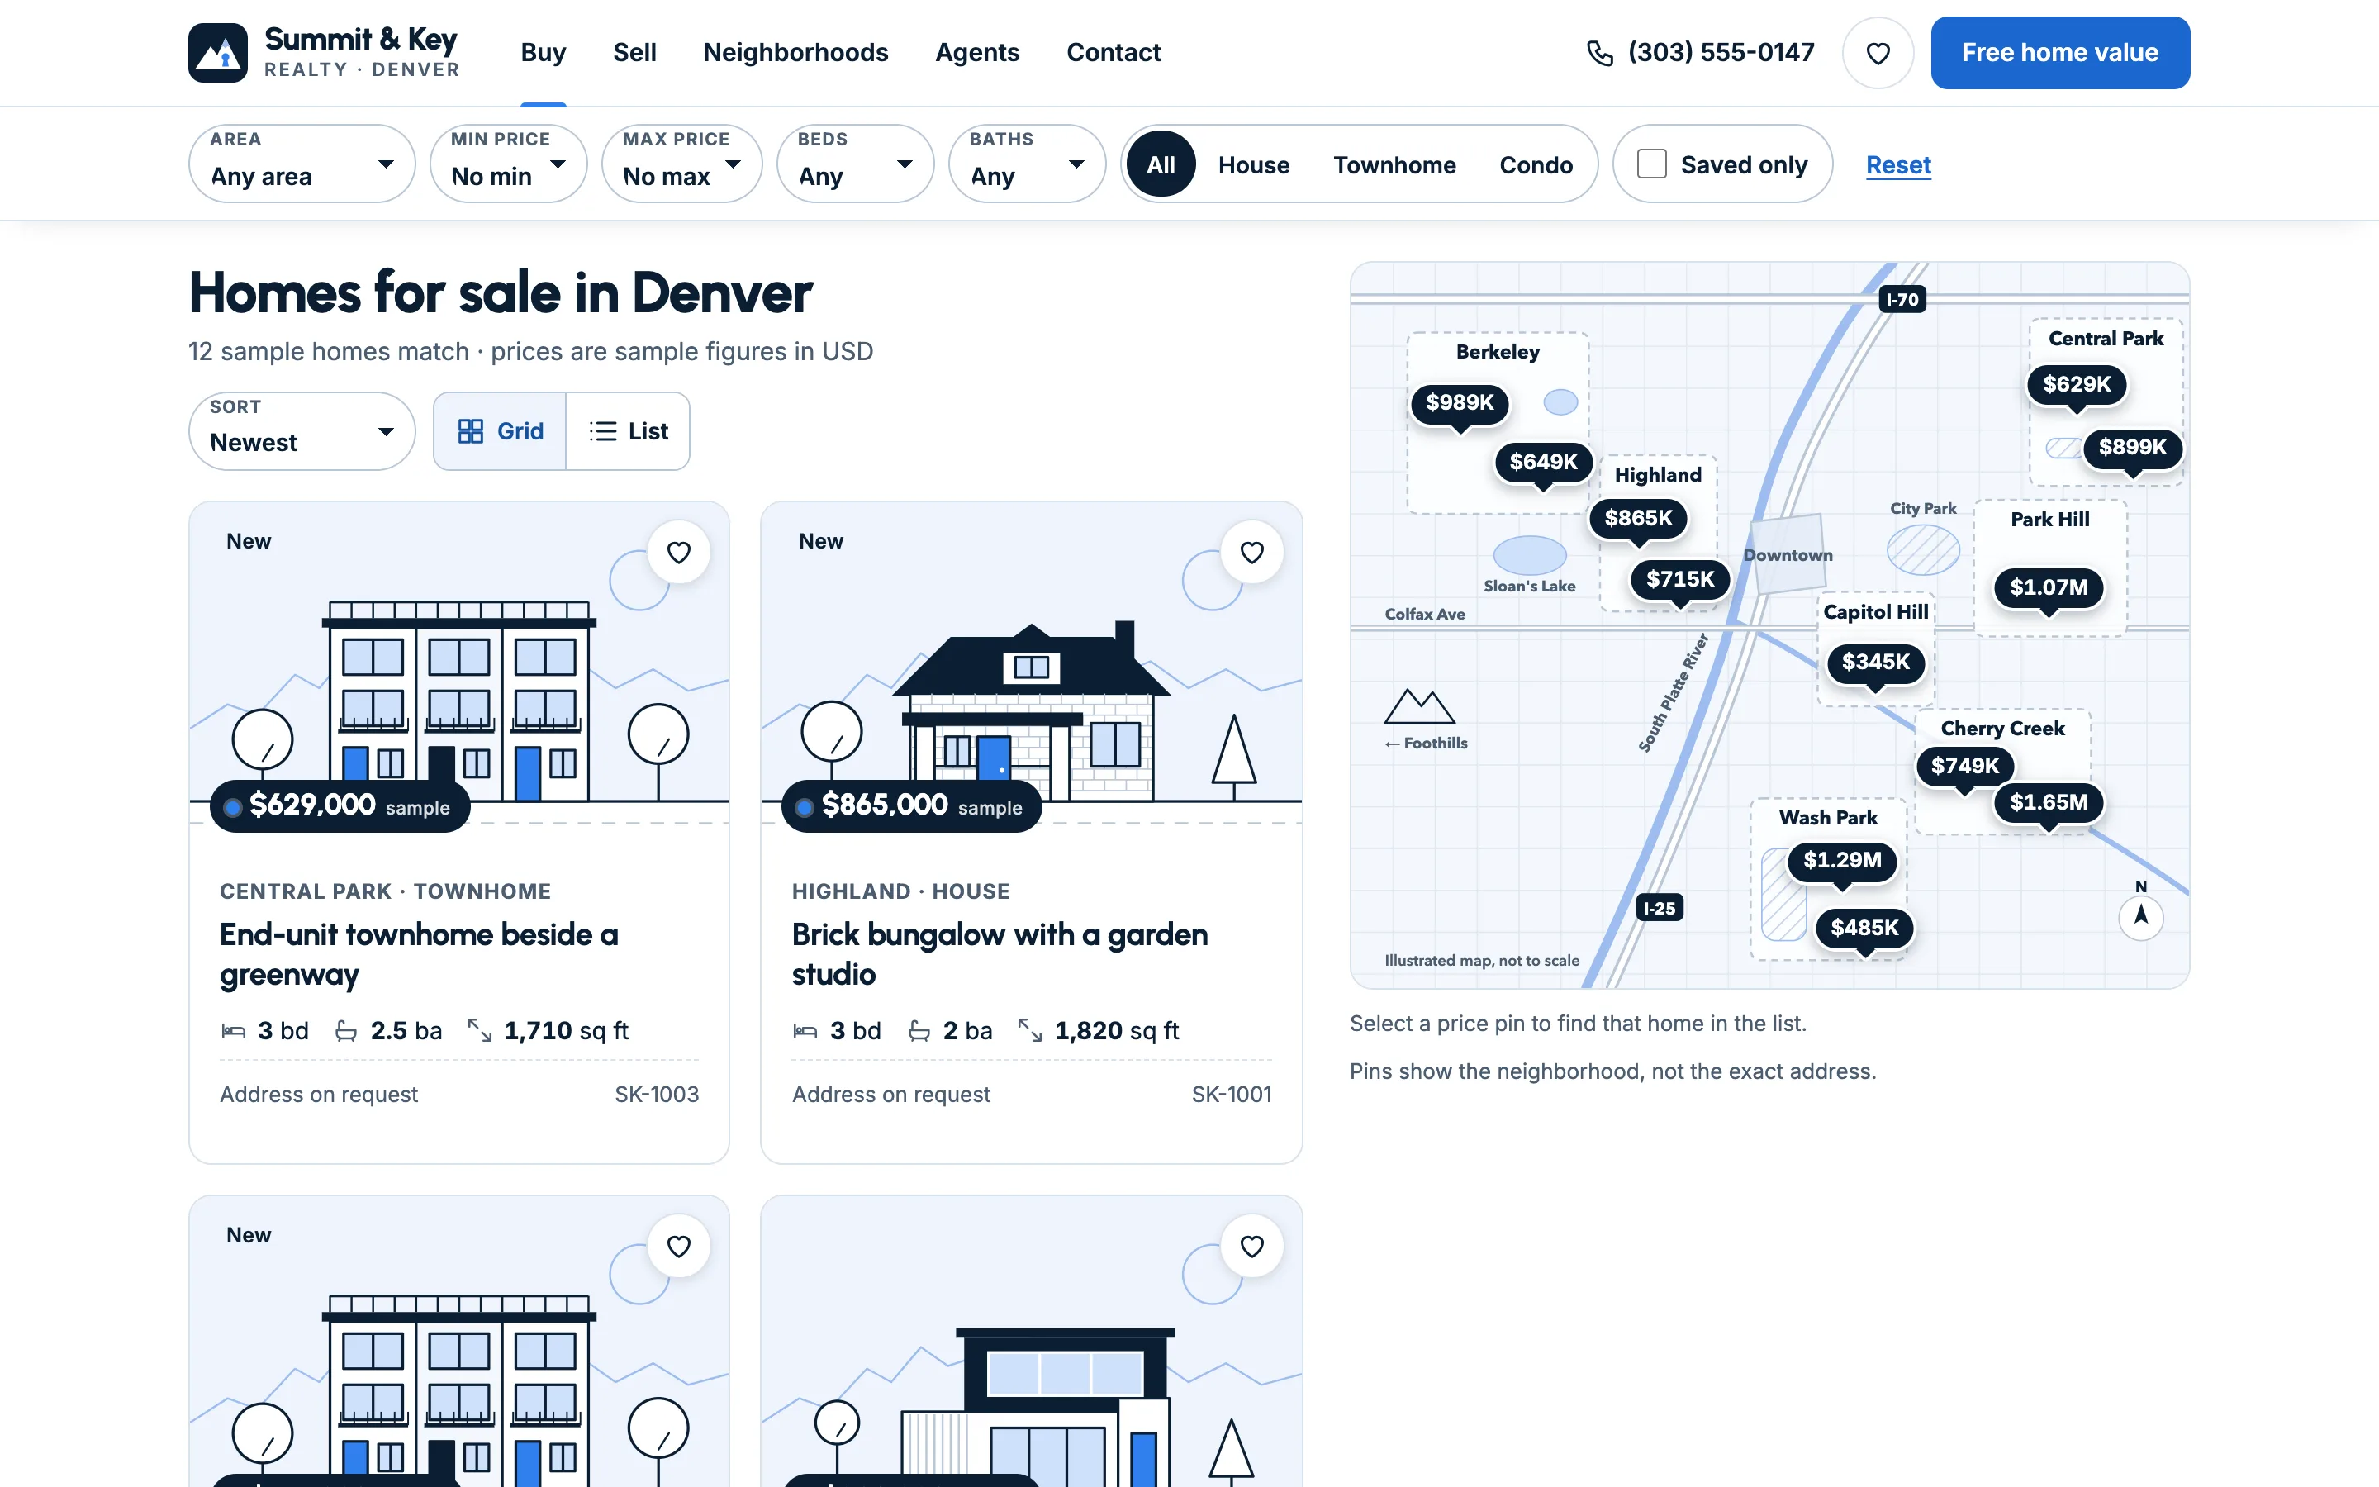Click the Foothills mountain icon on map

point(1418,705)
